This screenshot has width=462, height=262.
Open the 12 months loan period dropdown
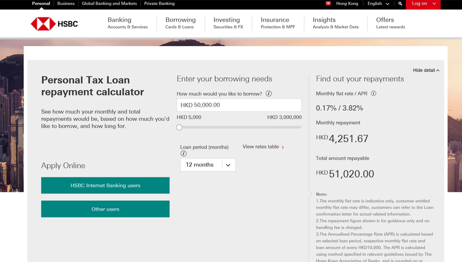tap(208, 164)
